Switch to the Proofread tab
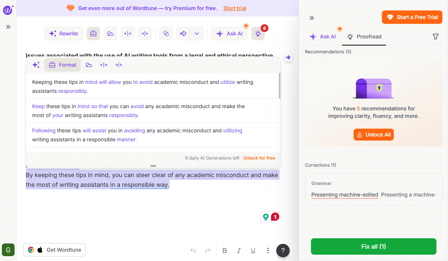This screenshot has height=261, width=448. click(x=364, y=37)
